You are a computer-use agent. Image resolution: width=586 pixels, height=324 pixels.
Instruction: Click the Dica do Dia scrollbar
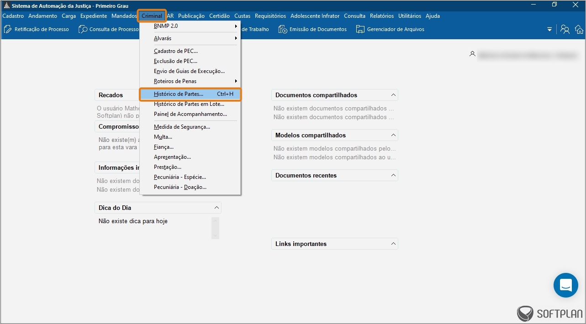tap(216, 228)
